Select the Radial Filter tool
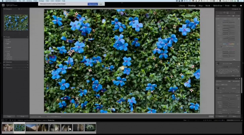244x135 pixels. click(231, 13)
